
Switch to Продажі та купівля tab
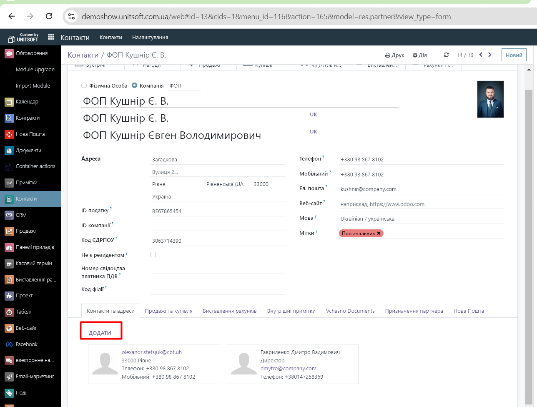pyautogui.click(x=168, y=311)
